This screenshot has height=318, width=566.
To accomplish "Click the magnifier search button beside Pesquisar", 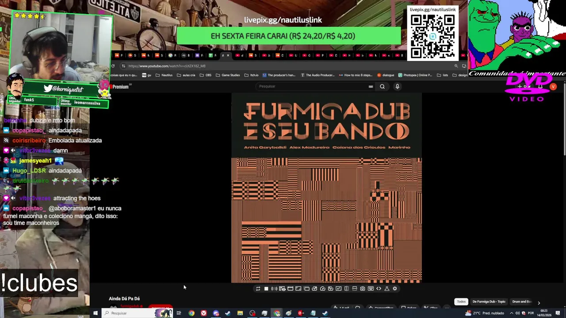I will tap(382, 87).
